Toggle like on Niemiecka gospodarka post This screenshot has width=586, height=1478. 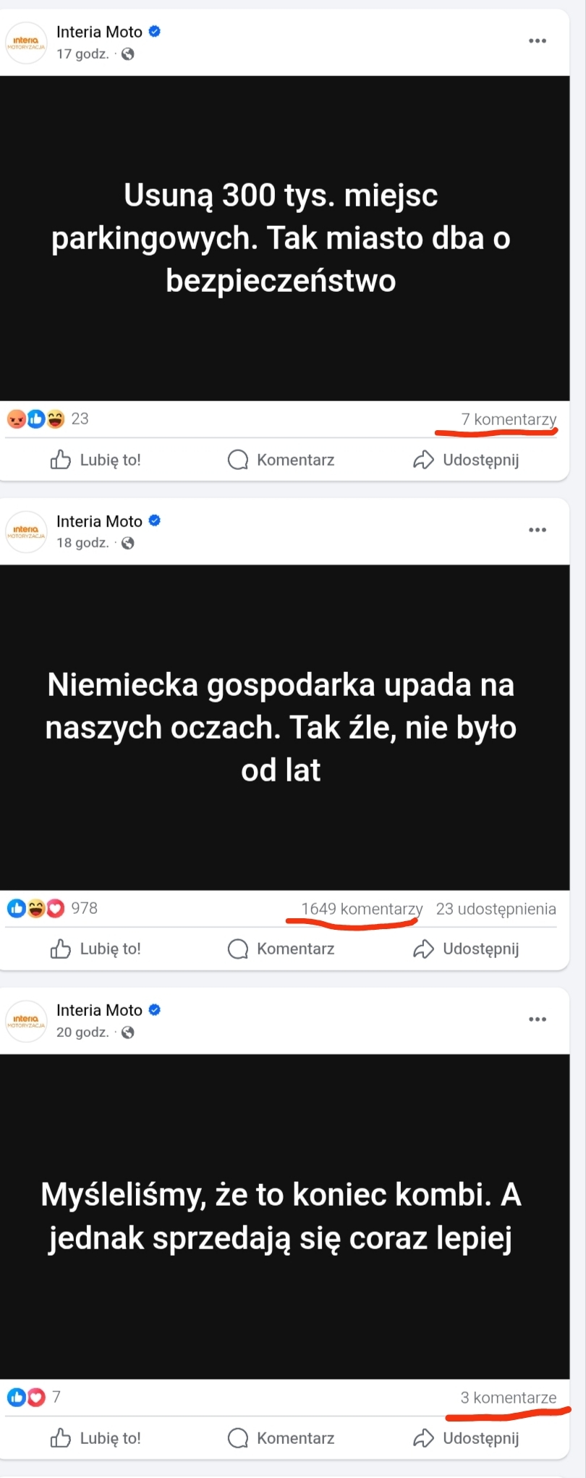coord(96,949)
